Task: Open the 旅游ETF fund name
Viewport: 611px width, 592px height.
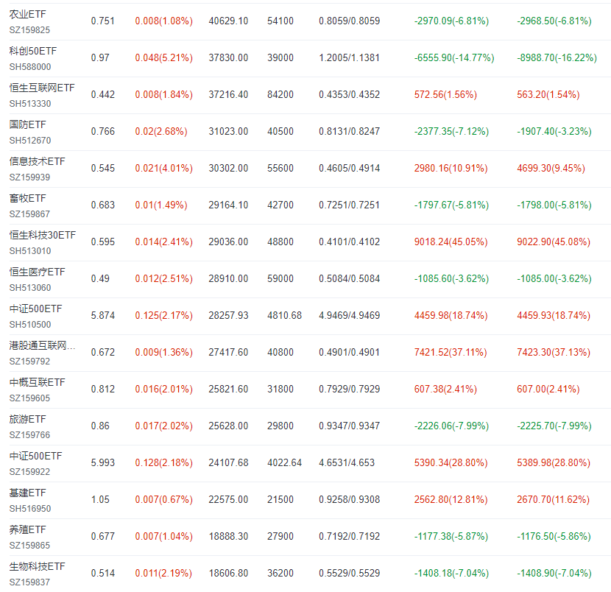Action: (28, 420)
